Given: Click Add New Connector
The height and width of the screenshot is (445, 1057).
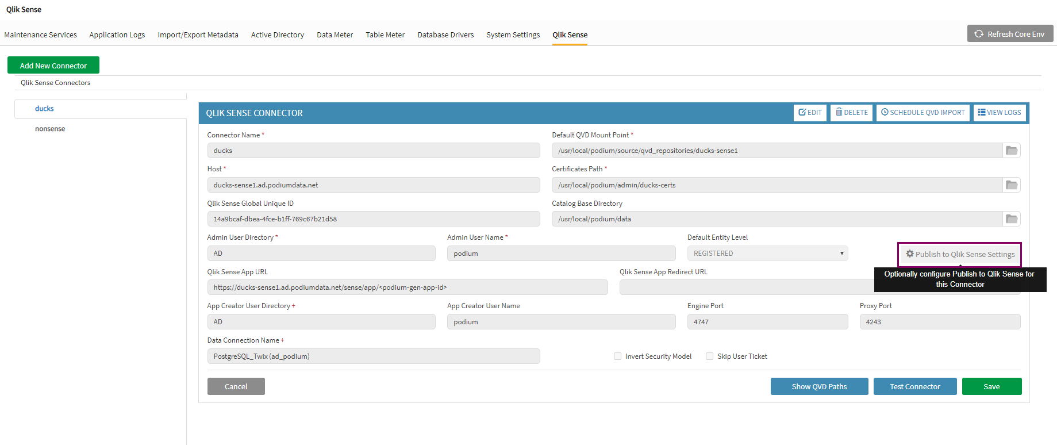Looking at the screenshot, I should click(x=53, y=65).
